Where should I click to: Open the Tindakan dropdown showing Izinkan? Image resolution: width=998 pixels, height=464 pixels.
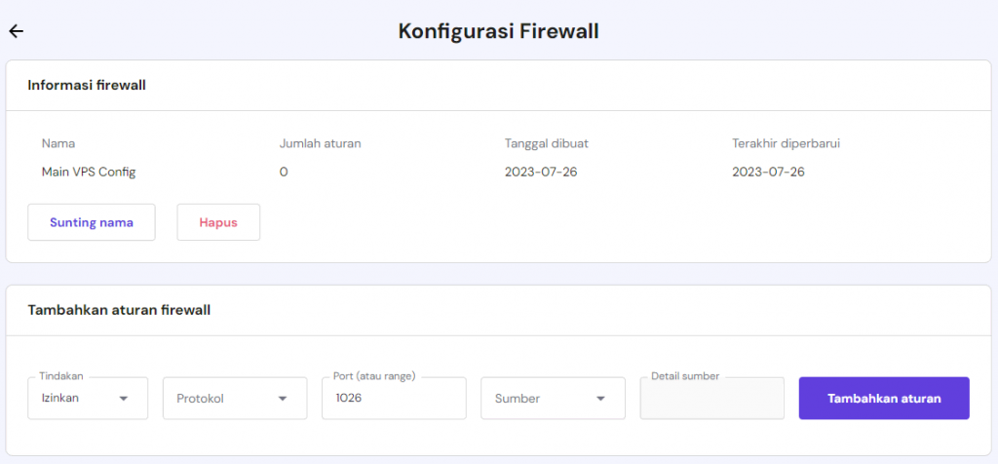click(x=87, y=398)
